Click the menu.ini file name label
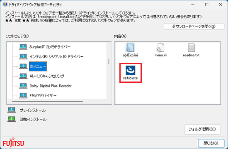Viewport: 228px width, 149px height. click(x=161, y=55)
